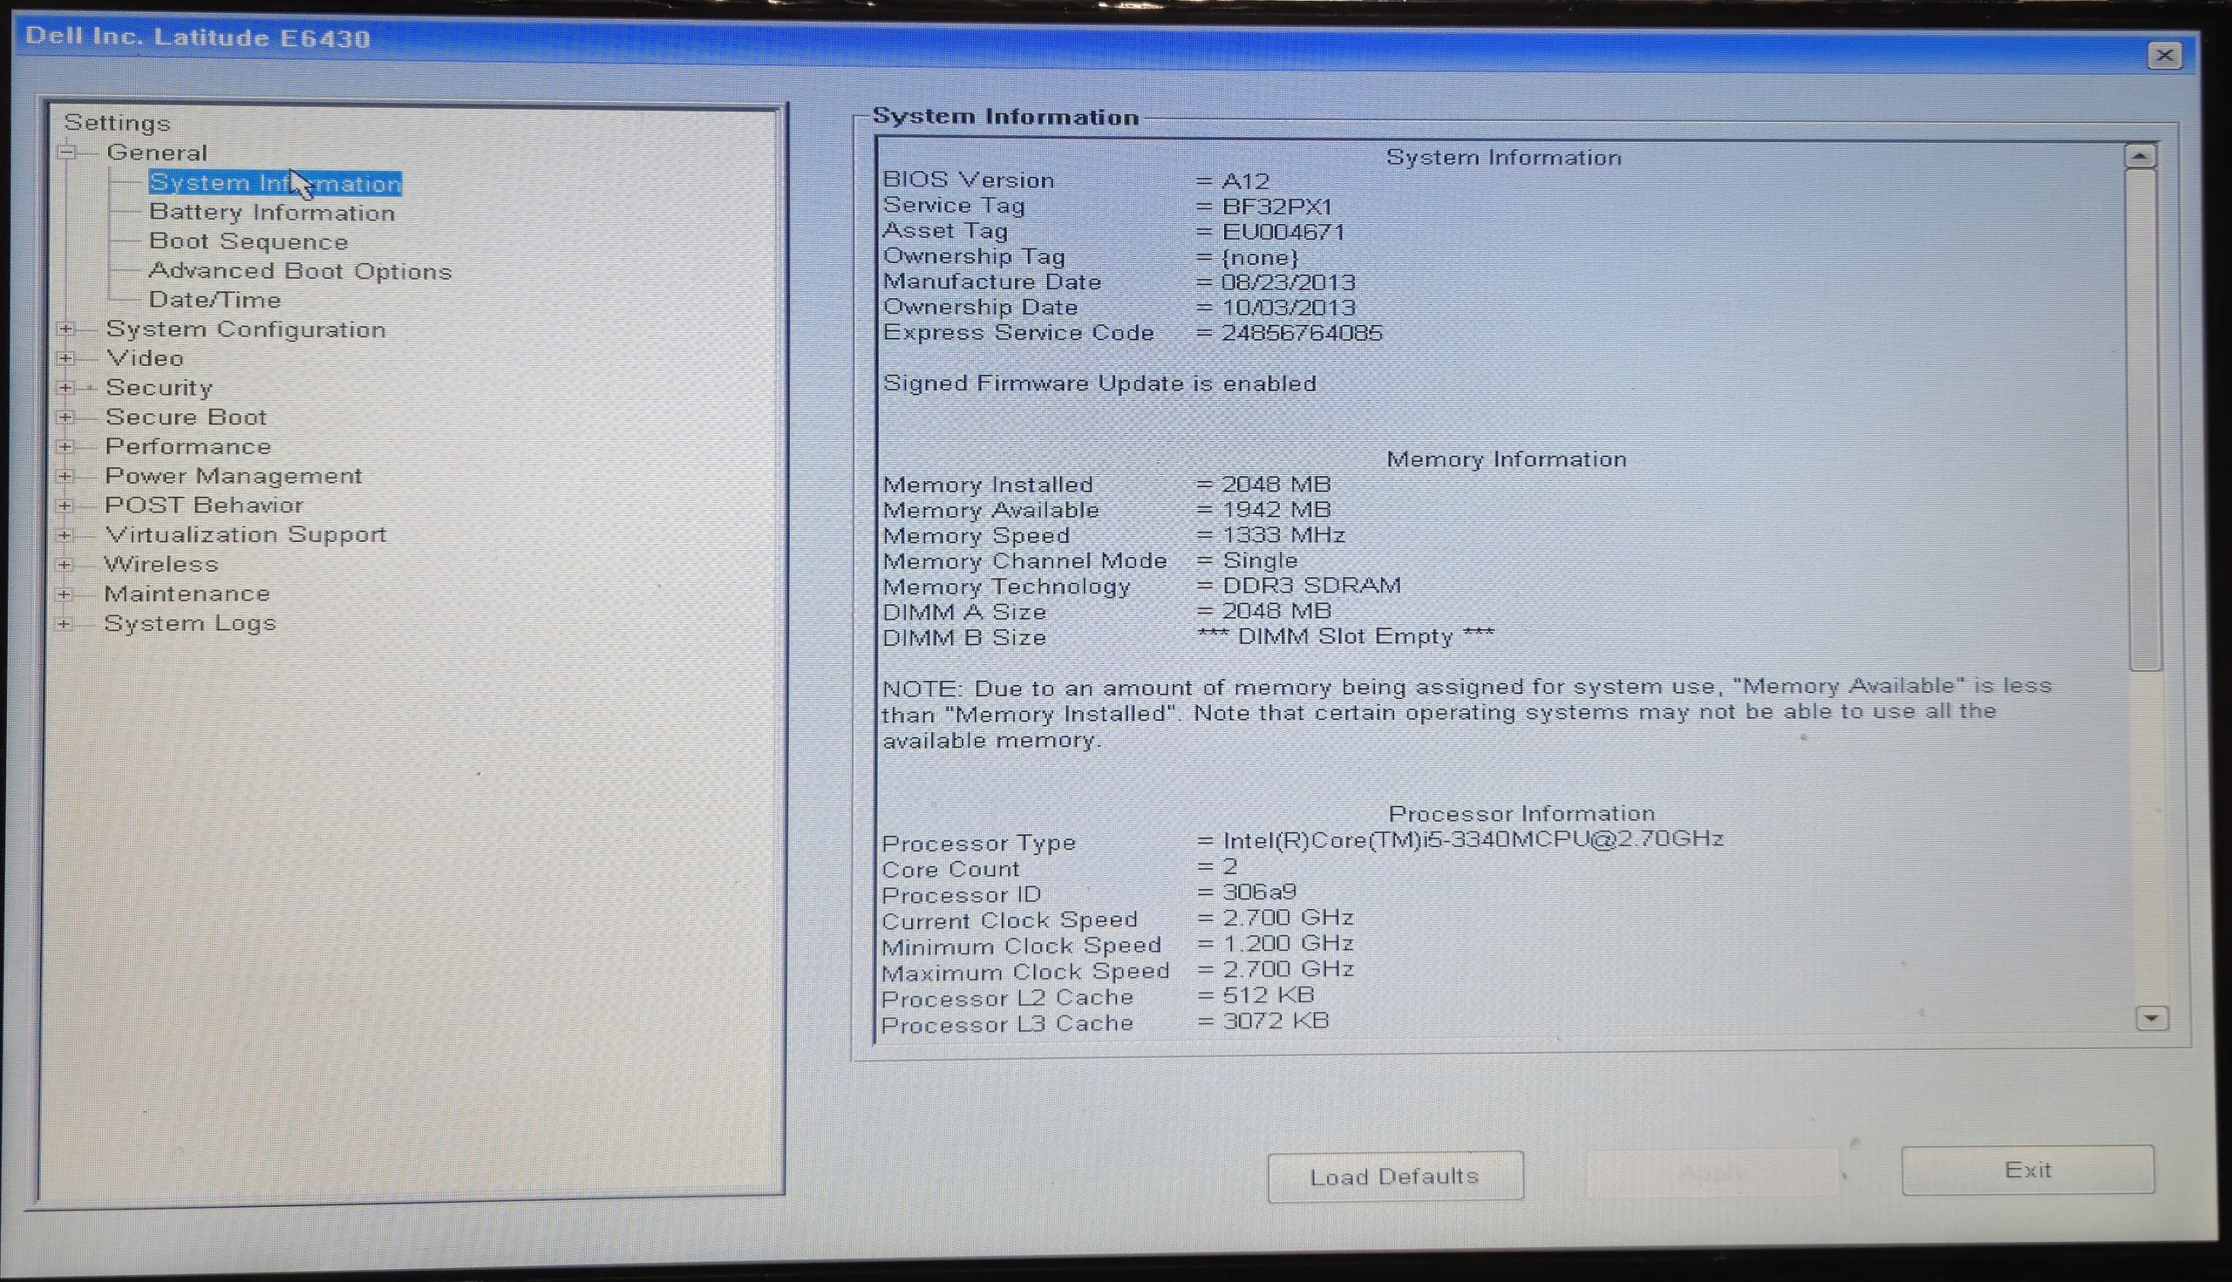Expand the Power Management node
The image size is (2232, 1282).
(x=65, y=477)
